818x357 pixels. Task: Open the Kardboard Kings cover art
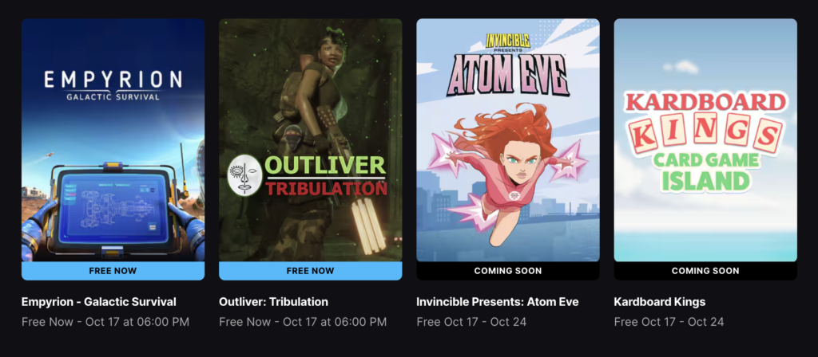pyautogui.click(x=705, y=140)
